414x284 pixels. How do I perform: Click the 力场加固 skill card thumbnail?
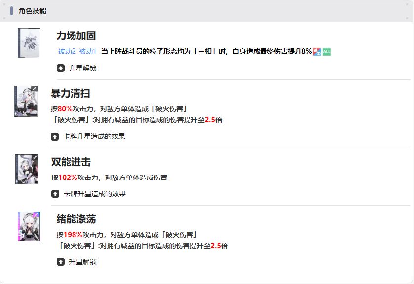click(x=29, y=43)
